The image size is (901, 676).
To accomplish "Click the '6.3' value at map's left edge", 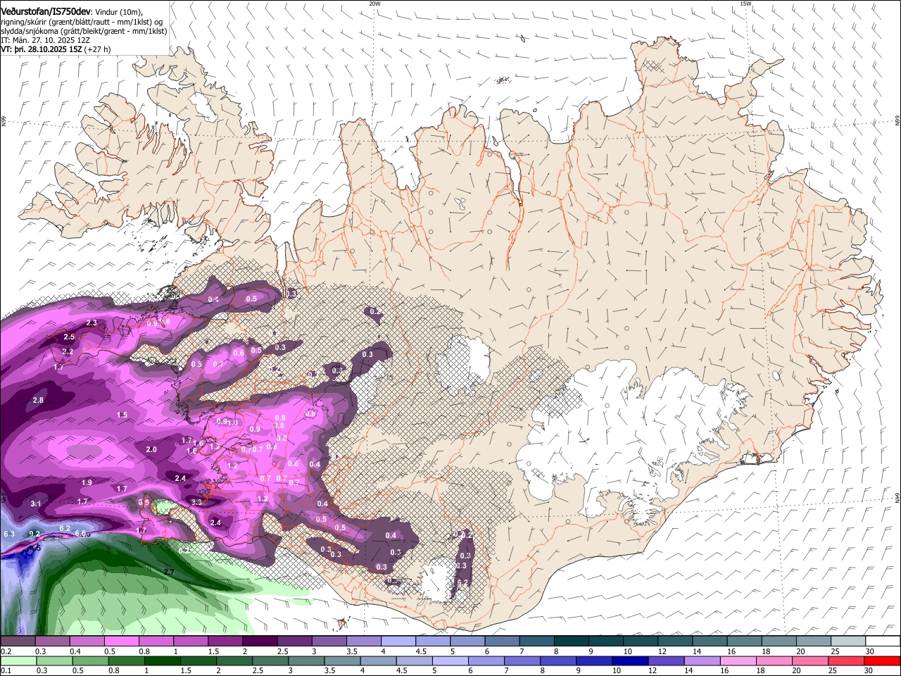I will (x=9, y=534).
